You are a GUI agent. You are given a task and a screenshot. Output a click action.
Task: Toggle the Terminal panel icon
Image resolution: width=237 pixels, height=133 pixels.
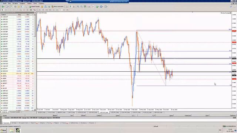22,7
